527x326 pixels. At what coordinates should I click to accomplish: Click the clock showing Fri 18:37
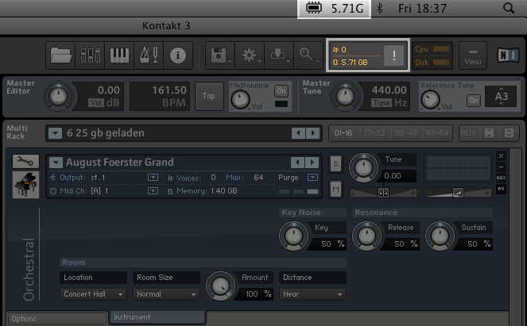pos(422,9)
